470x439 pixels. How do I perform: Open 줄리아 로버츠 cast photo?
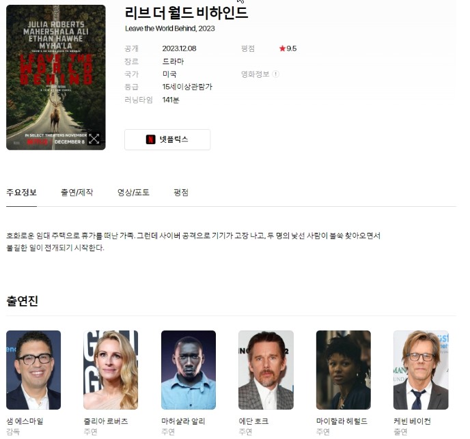111,370
